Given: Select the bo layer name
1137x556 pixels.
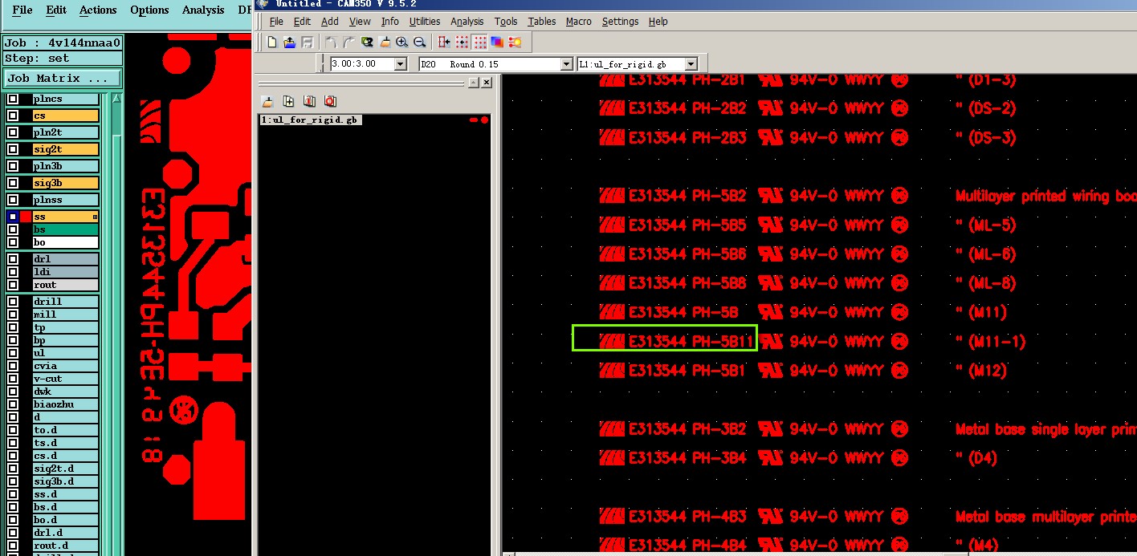Looking at the screenshot, I should click(65, 242).
